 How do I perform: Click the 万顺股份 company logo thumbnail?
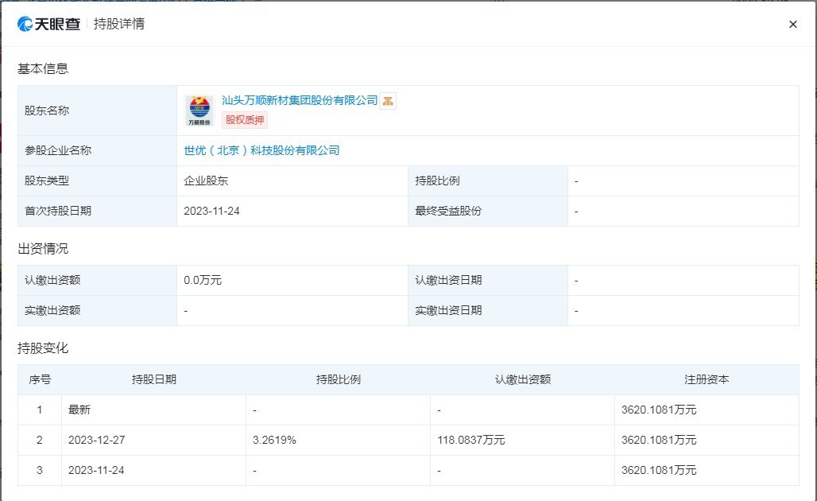point(199,111)
